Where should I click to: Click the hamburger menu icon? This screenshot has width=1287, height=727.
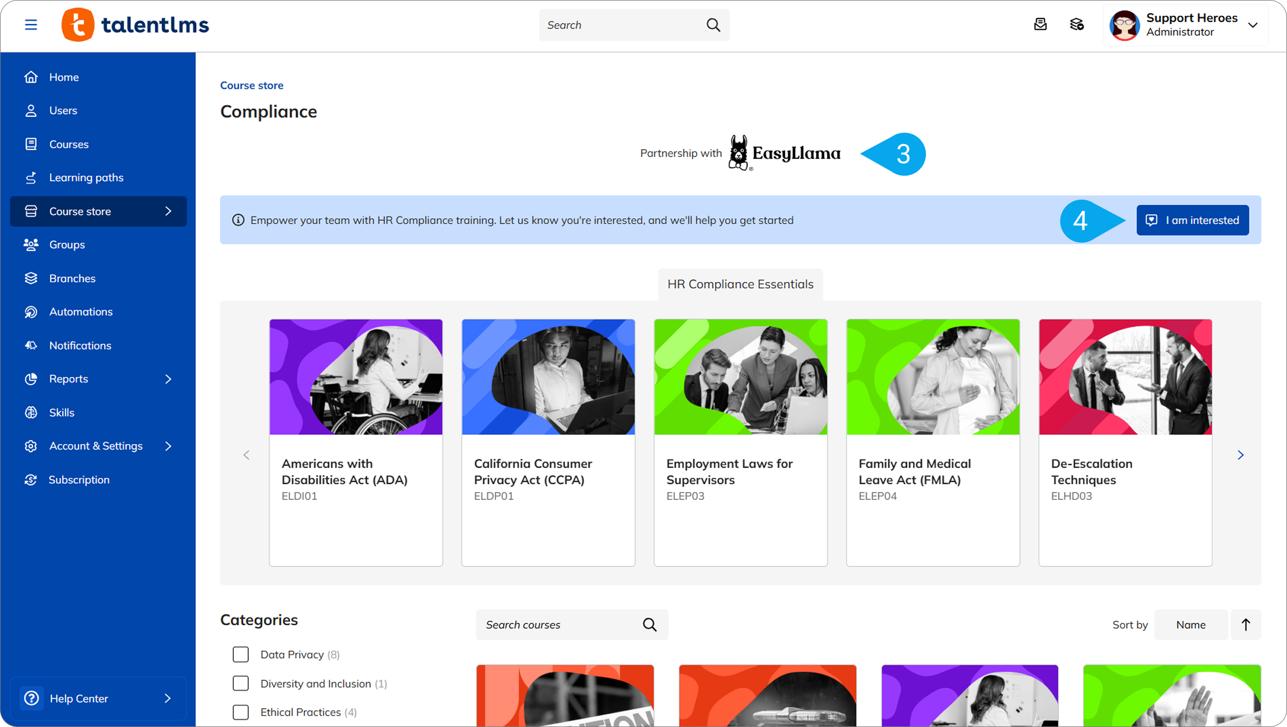31,25
